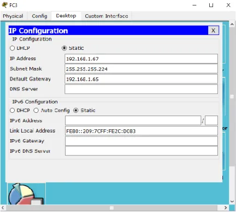
Task: Click the IPv6 prefix length box
Action: pyautogui.click(x=211, y=121)
